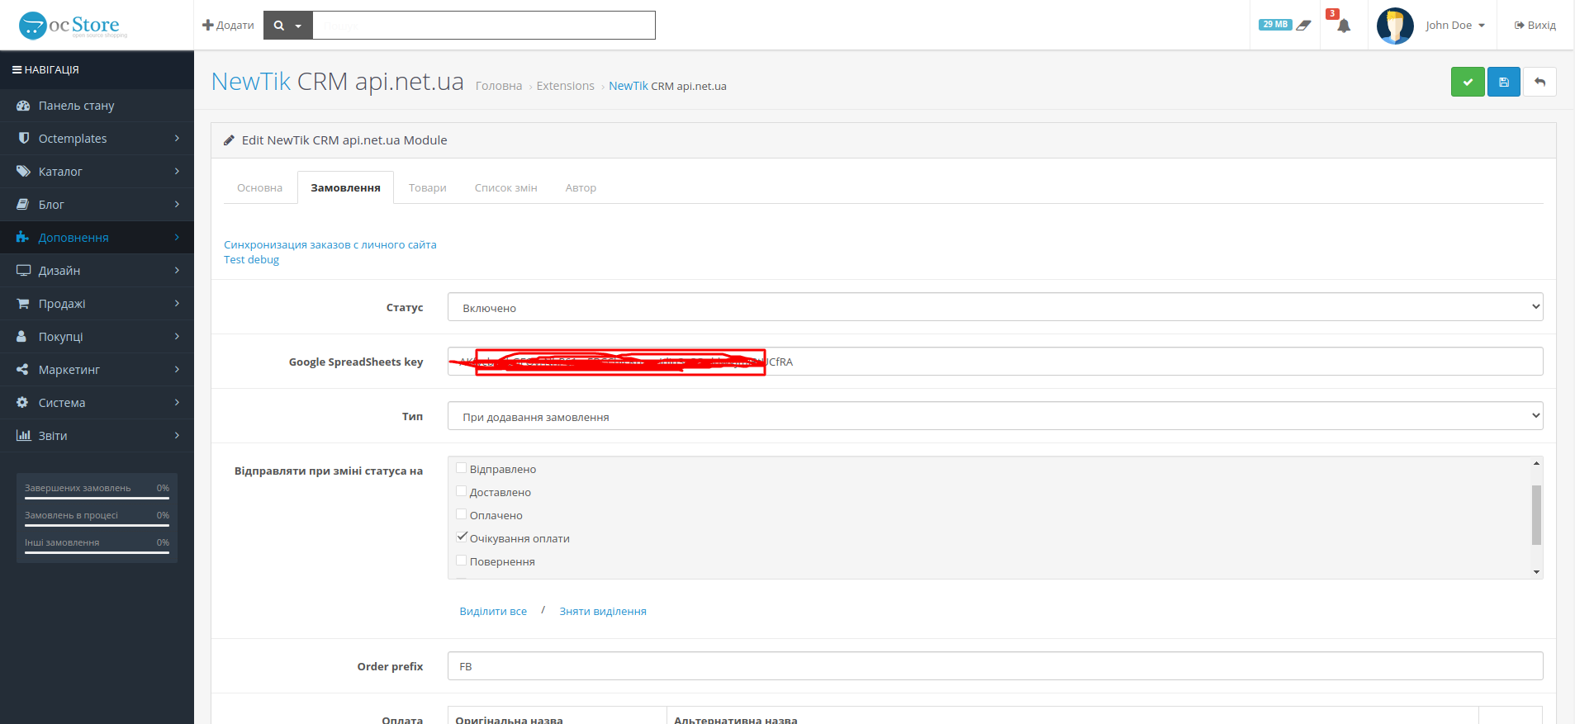
Task: Click the Маркетинг share icon
Action: 22,369
